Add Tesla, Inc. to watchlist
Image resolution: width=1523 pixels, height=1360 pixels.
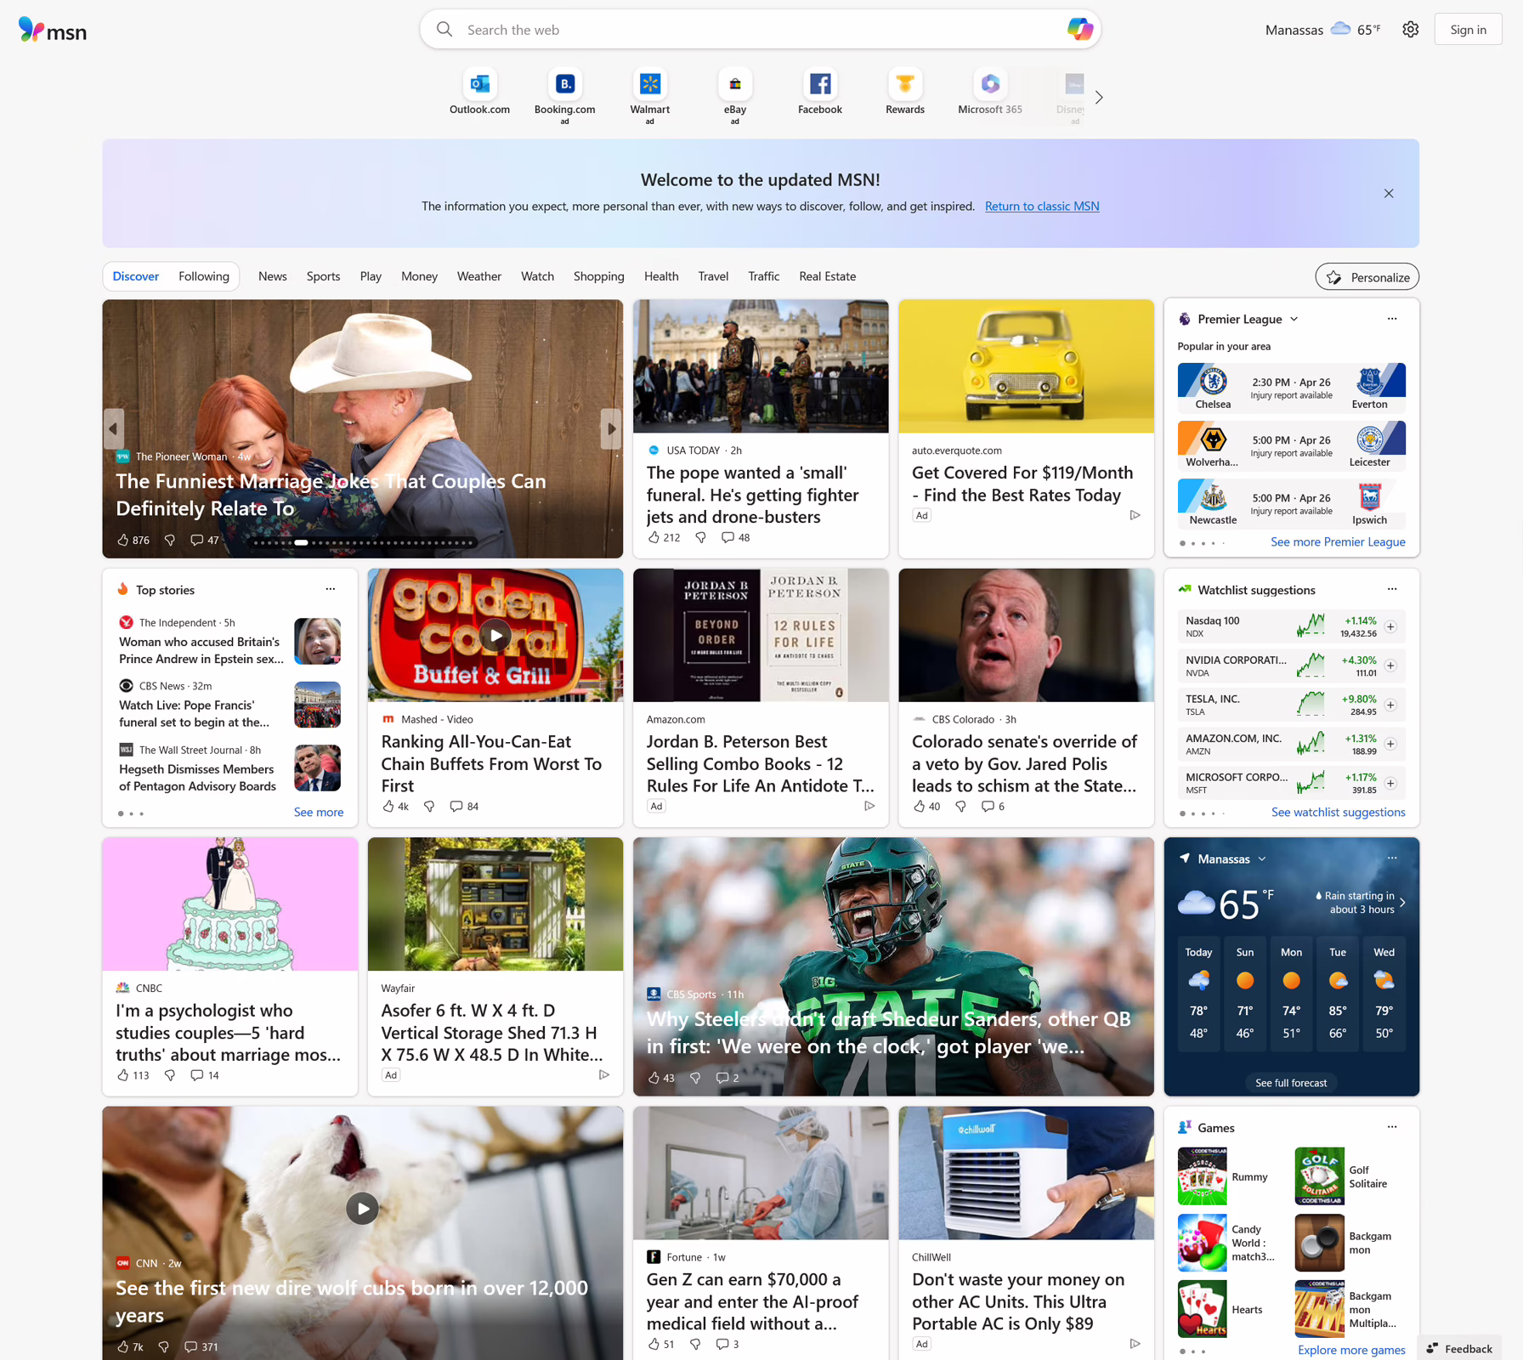pos(1390,705)
